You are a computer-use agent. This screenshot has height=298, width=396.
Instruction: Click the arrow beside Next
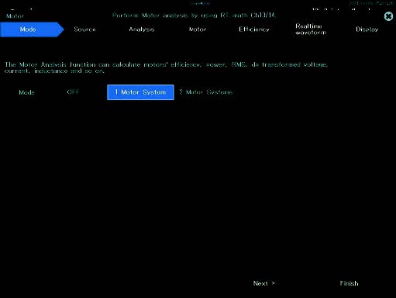coord(273,283)
